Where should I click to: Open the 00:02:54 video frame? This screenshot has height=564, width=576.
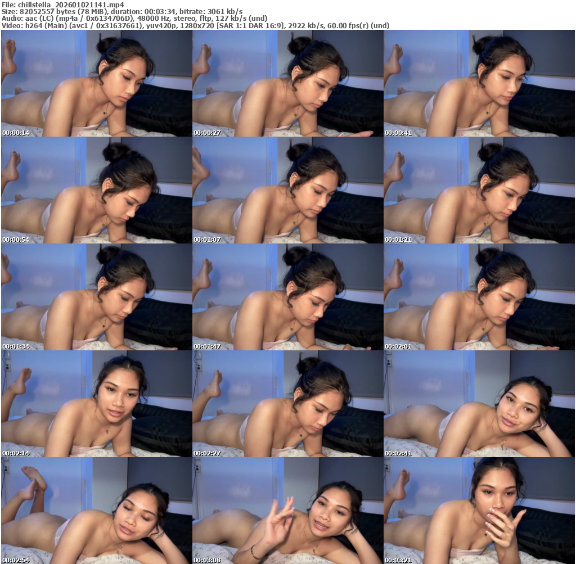[x=96, y=511]
